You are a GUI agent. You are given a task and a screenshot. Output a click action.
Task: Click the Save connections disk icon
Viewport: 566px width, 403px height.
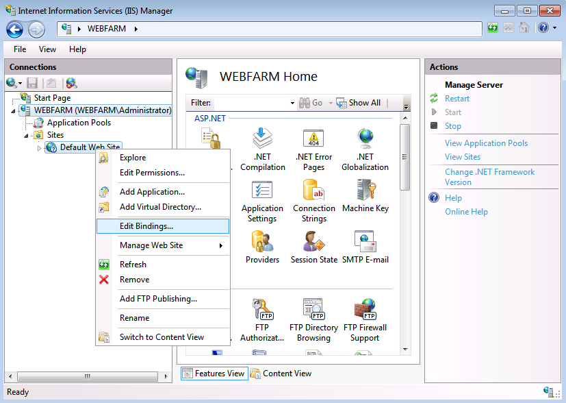(32, 83)
